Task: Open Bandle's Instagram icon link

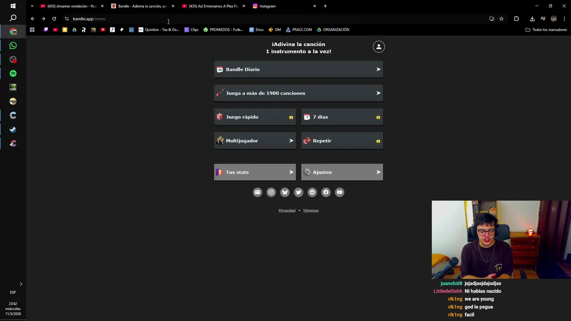Action: 271,192
